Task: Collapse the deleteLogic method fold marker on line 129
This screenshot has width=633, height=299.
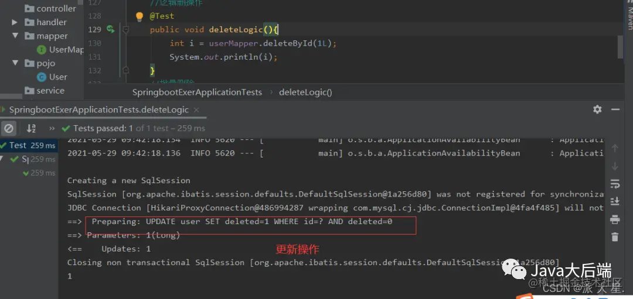Action: (x=126, y=29)
